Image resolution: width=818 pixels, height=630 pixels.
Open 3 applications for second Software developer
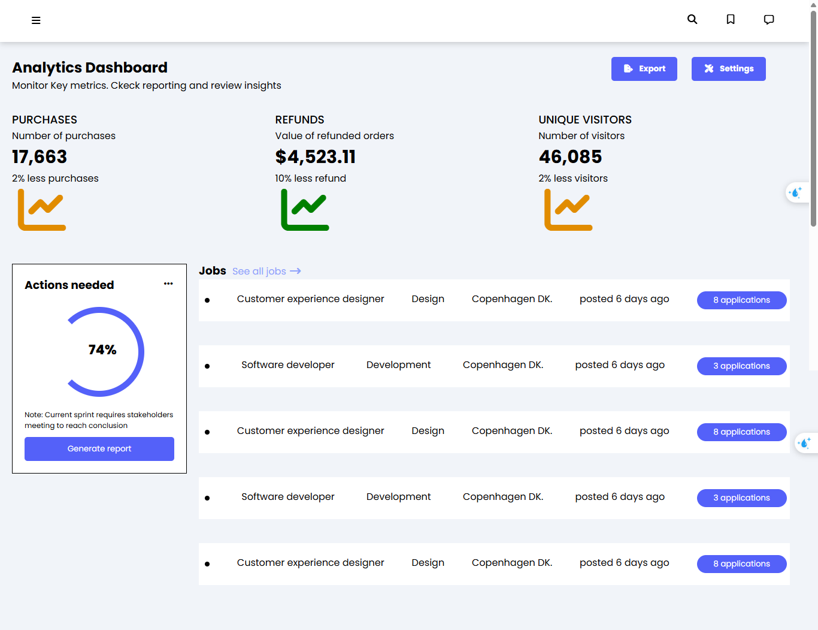click(741, 498)
